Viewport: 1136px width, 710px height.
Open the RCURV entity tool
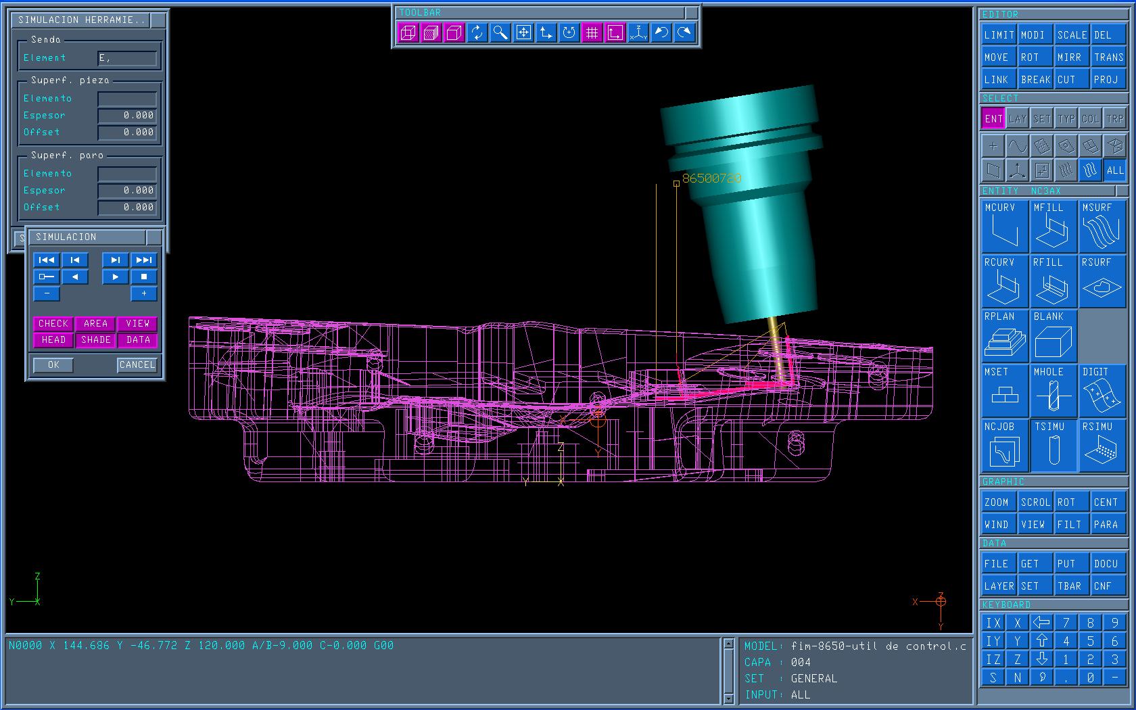(1005, 281)
